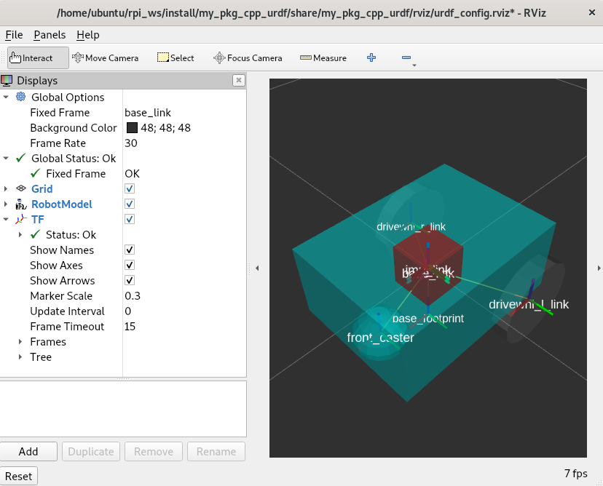This screenshot has height=486, width=603.
Task: Uncheck Show Names
Action: coord(130,250)
